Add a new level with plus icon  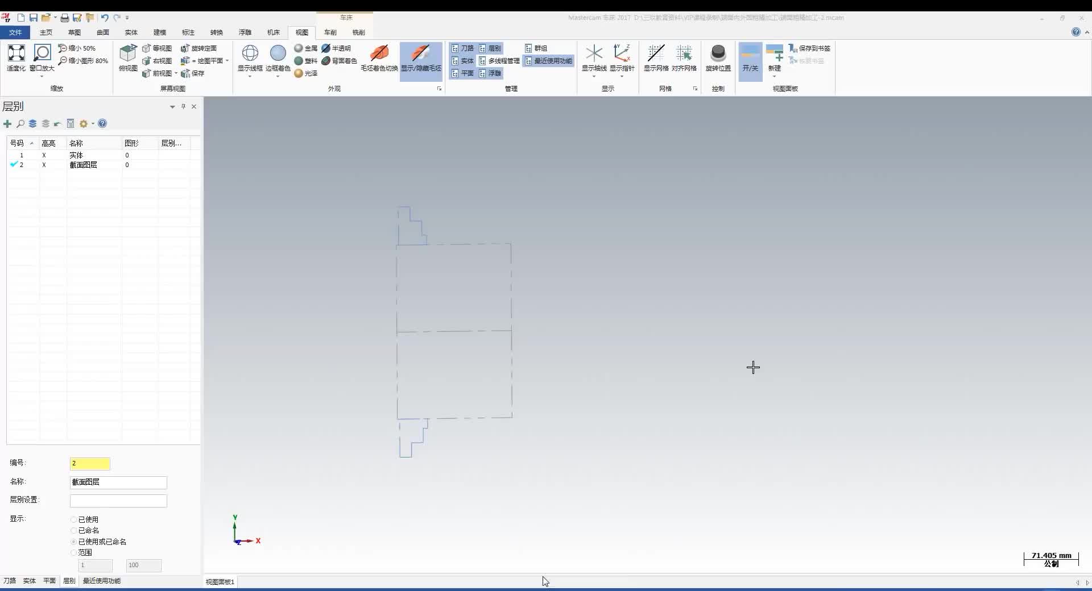coord(7,123)
